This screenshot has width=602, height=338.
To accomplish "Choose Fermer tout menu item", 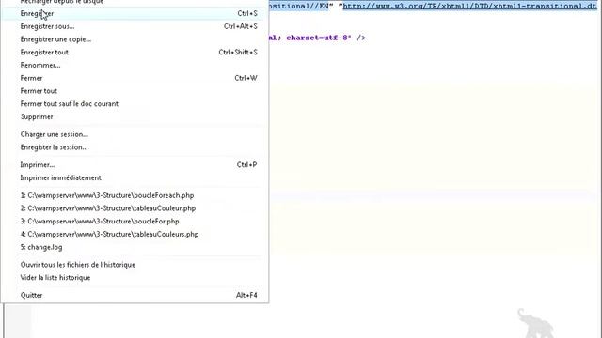I will 135,91.
